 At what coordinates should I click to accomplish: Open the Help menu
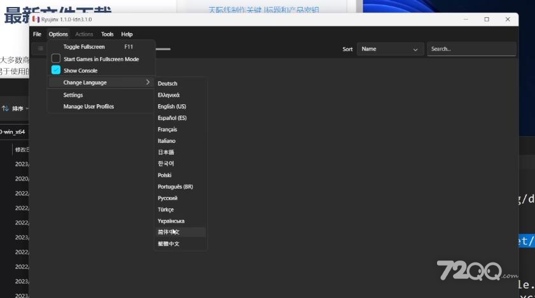[127, 34]
